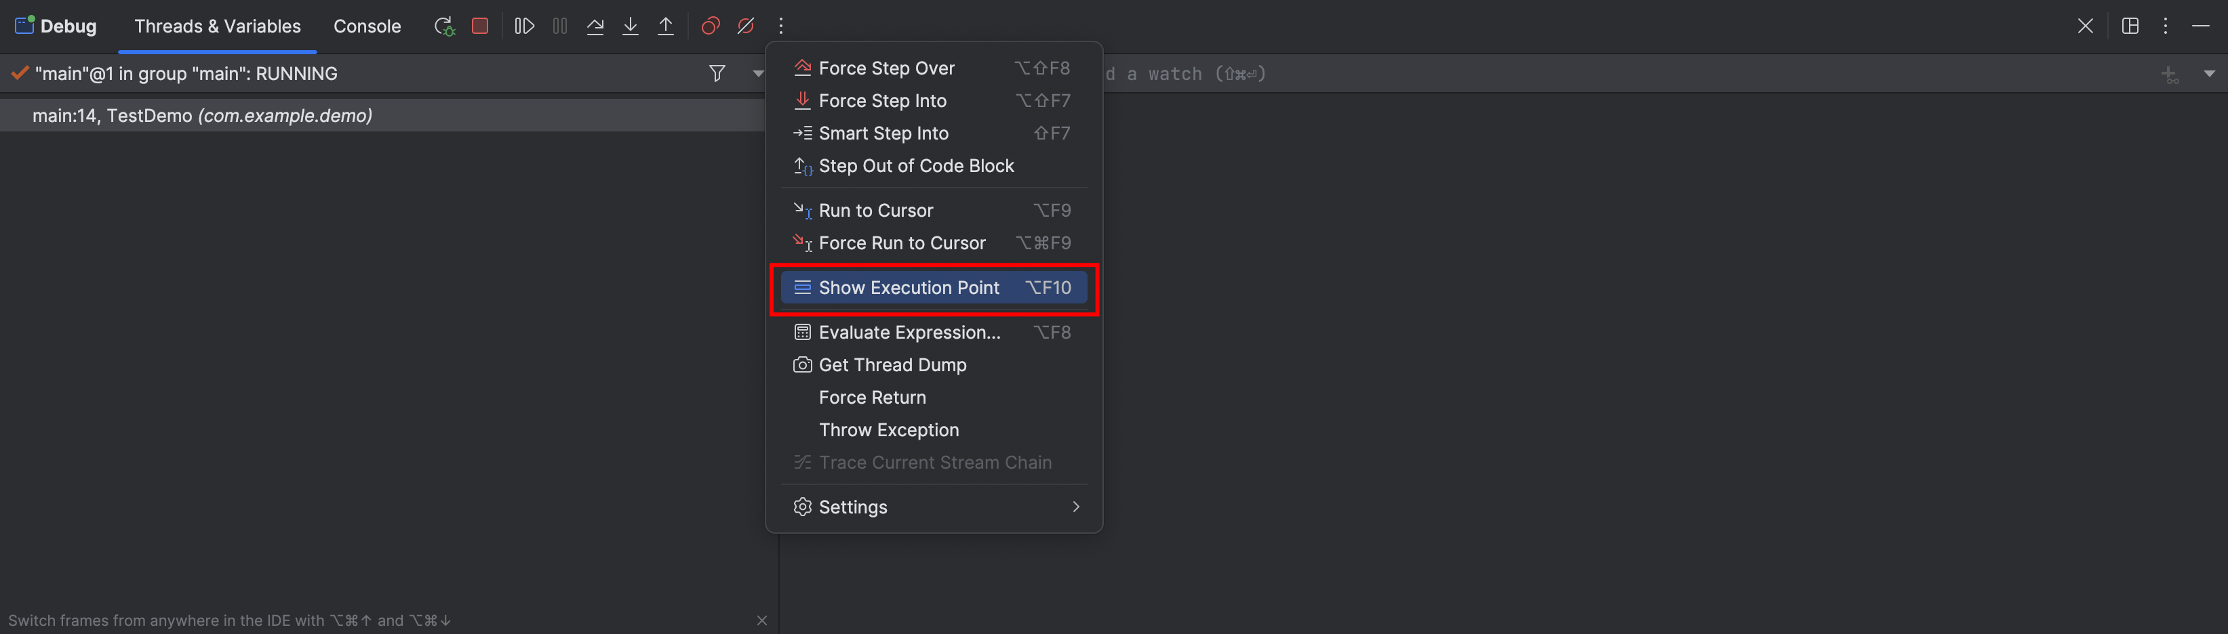Click the Step Into toolbar icon
The image size is (2228, 634).
click(x=631, y=26)
